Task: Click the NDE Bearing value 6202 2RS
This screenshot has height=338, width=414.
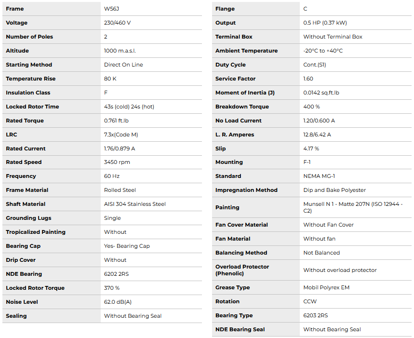Action: click(116, 274)
